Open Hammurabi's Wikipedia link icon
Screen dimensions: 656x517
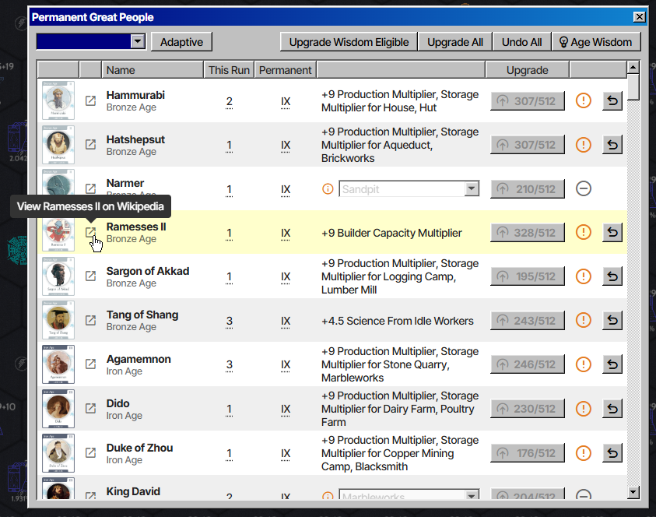coord(90,101)
